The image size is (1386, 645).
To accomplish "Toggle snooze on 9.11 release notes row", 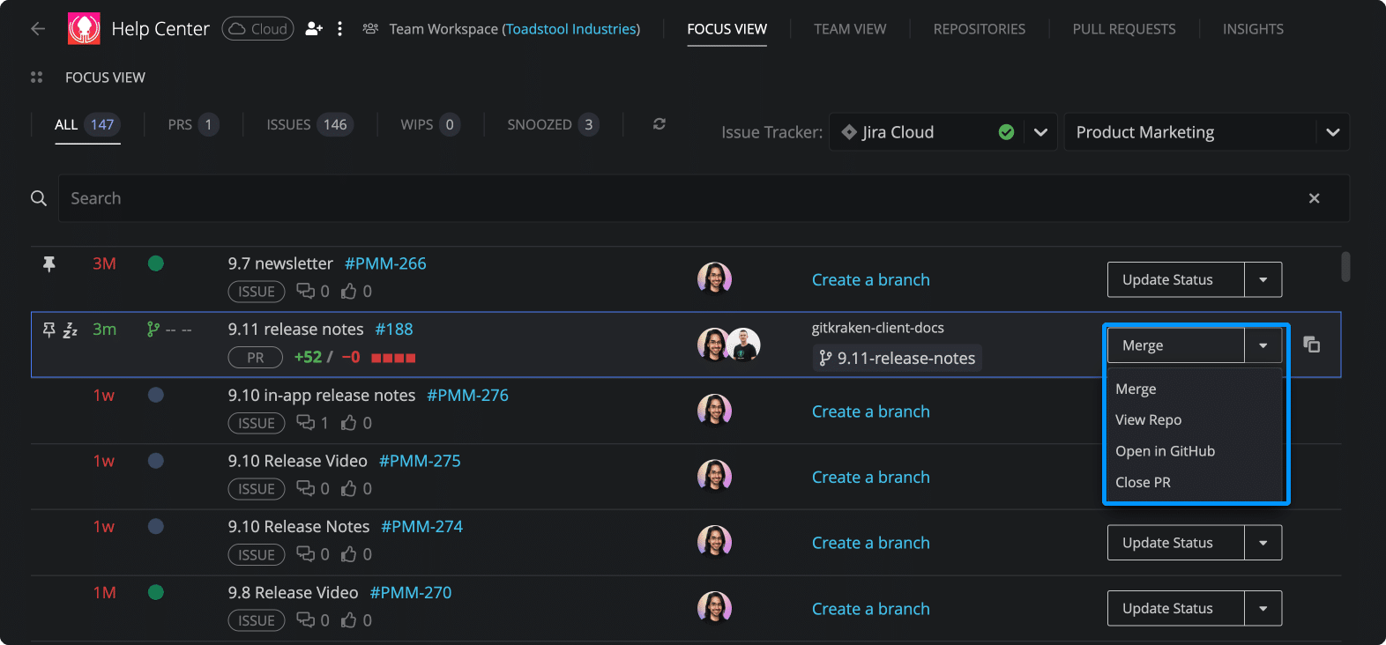I will pyautogui.click(x=71, y=330).
